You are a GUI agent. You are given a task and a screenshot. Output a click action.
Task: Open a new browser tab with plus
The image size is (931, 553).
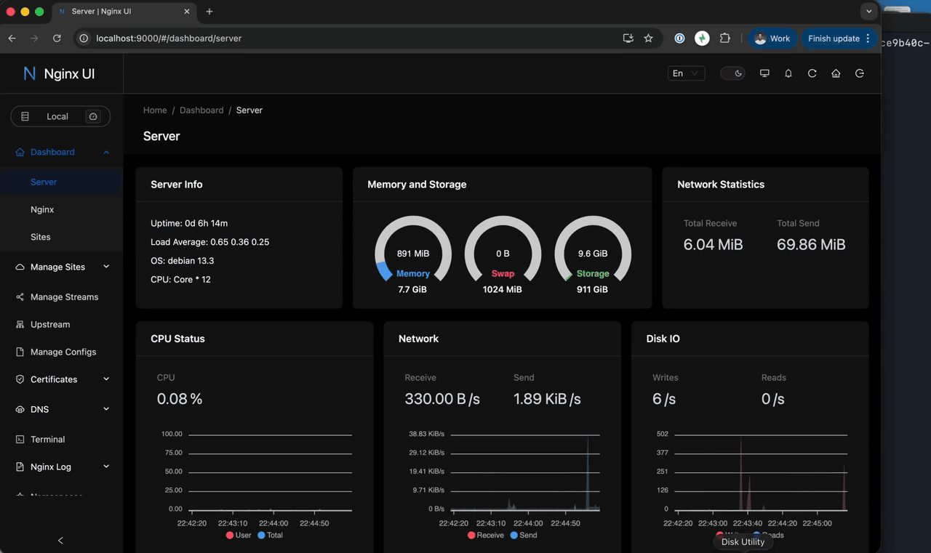click(x=209, y=12)
